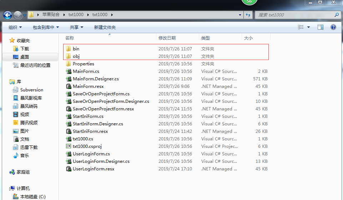The height and width of the screenshot is (200, 343).
Task: Click the green 56 badge at top
Action: (x=249, y=2)
